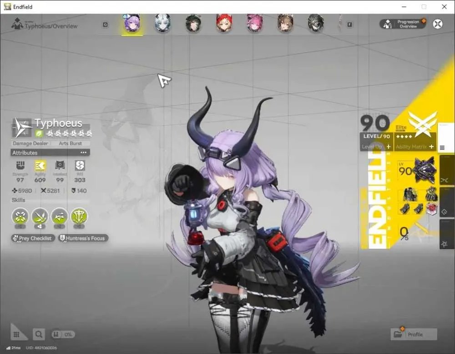
Task: Open the spiked gauntlet equipment slot
Action: point(431,194)
